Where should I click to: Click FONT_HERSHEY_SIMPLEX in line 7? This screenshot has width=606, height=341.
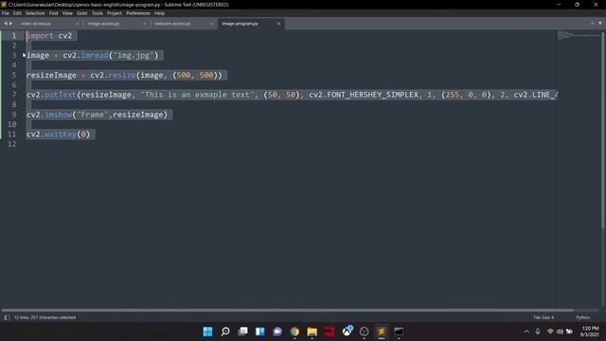coord(372,95)
